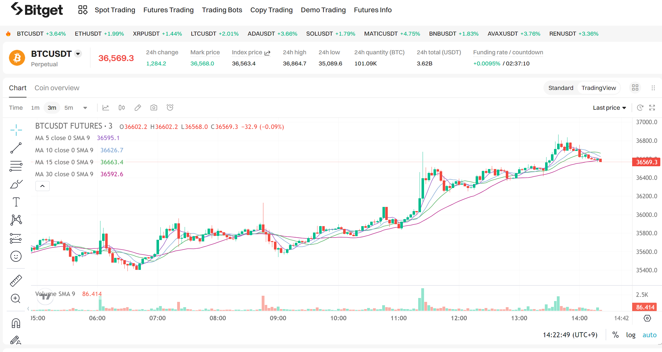Image resolution: width=662 pixels, height=352 pixels.
Task: Click the Funding rate / countdown label
Action: pyautogui.click(x=508, y=52)
